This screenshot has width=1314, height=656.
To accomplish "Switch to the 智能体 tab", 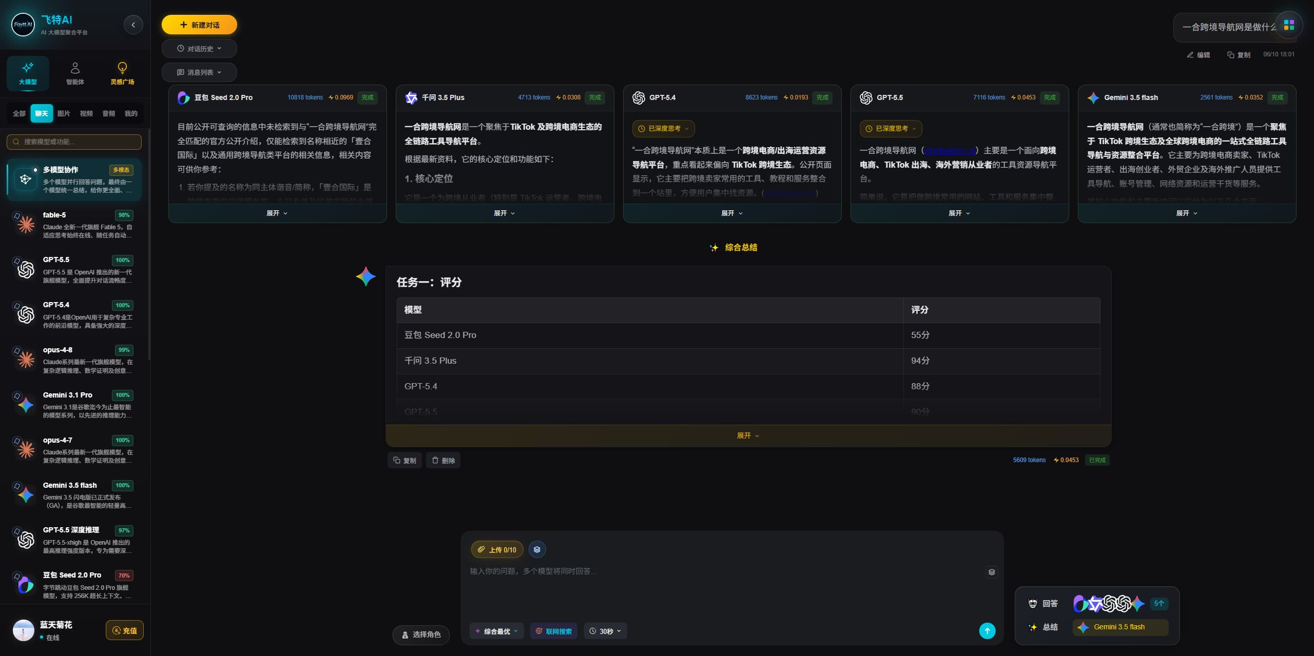I will pos(75,73).
